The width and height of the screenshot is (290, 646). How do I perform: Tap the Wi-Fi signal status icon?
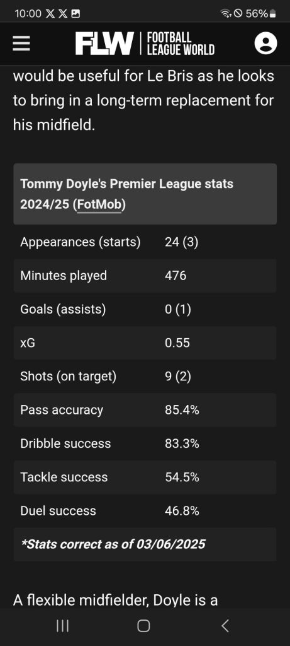226,14
